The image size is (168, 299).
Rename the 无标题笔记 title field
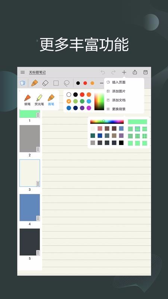37,72
